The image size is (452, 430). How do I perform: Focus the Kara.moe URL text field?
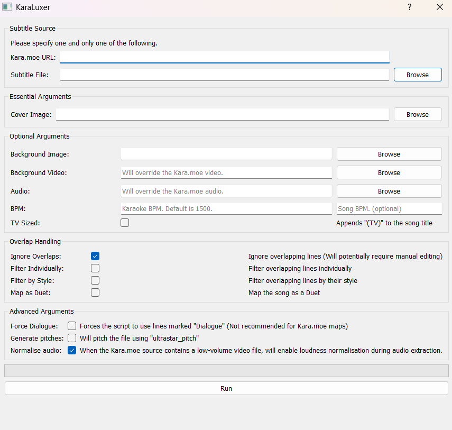pyautogui.click(x=225, y=57)
